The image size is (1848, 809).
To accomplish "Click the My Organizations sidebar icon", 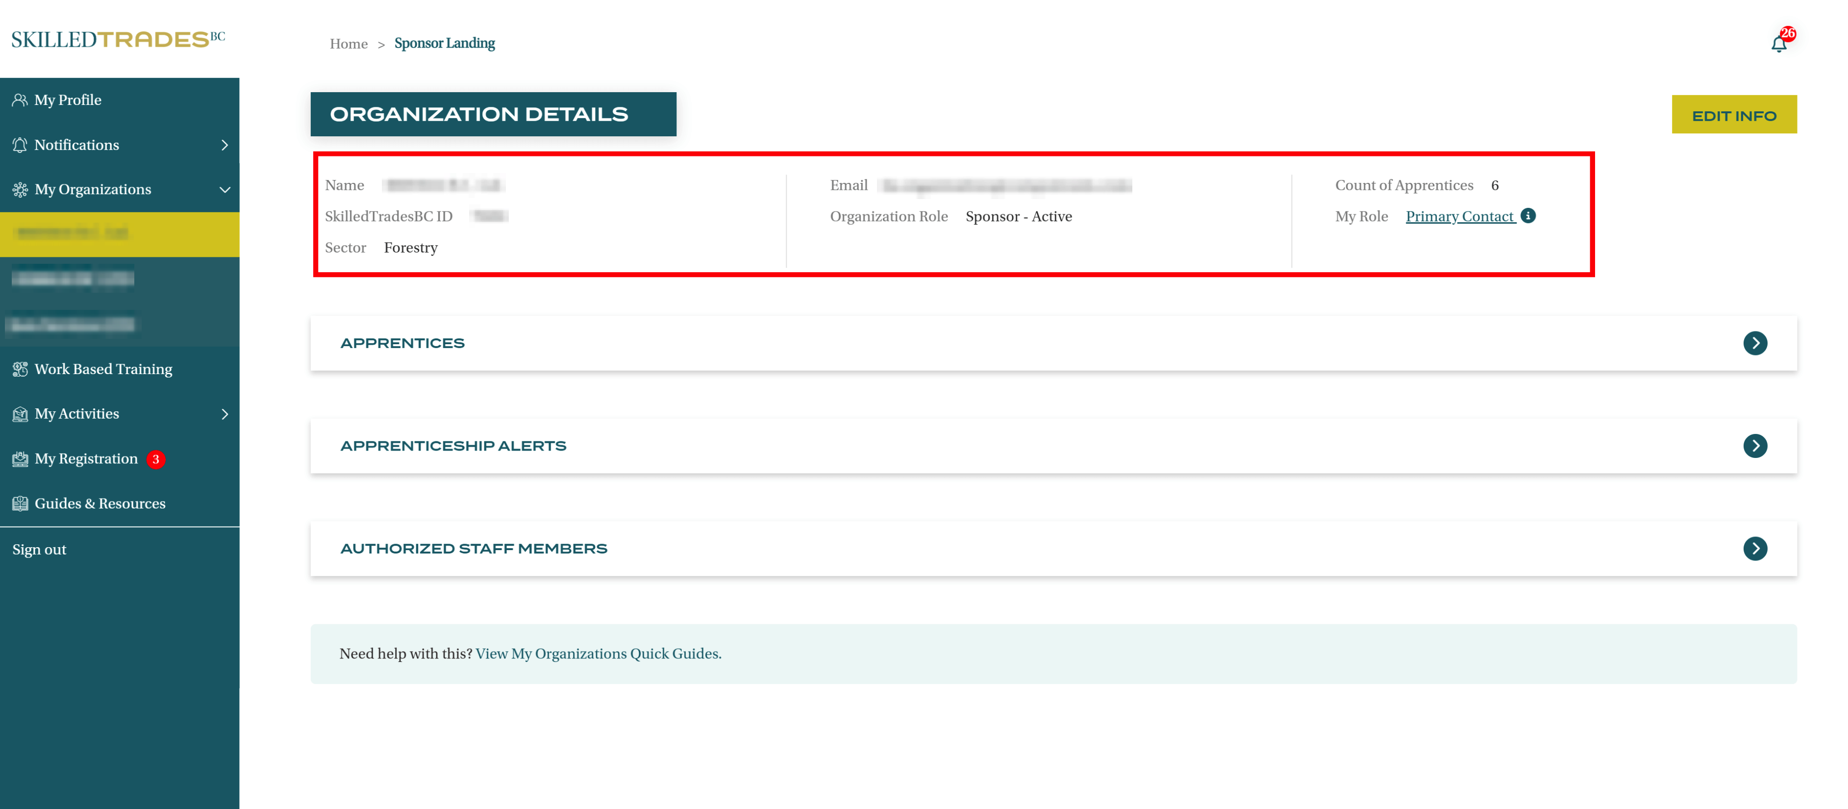I will click(20, 190).
